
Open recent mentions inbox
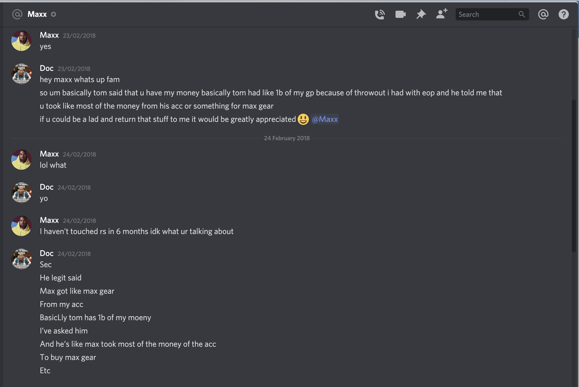543,14
